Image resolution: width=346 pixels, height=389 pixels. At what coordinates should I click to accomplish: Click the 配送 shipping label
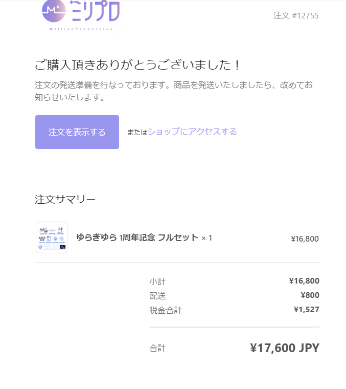[x=157, y=296]
